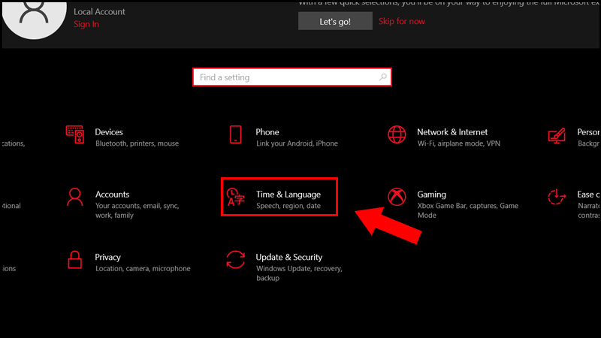Click 'Bluetooth, printers, mouse' description
The width and height of the screenshot is (601, 338).
pos(137,143)
